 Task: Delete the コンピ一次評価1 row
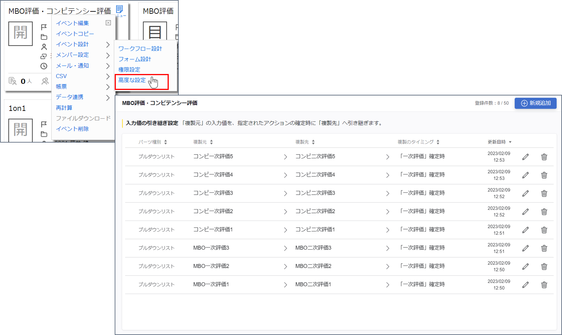[x=544, y=230]
